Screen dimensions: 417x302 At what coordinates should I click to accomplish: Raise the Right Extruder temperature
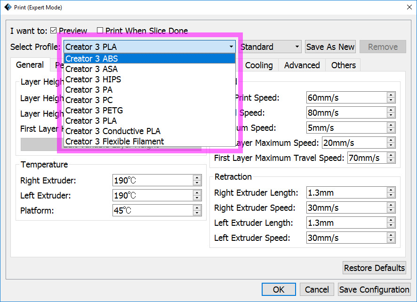[x=197, y=178]
